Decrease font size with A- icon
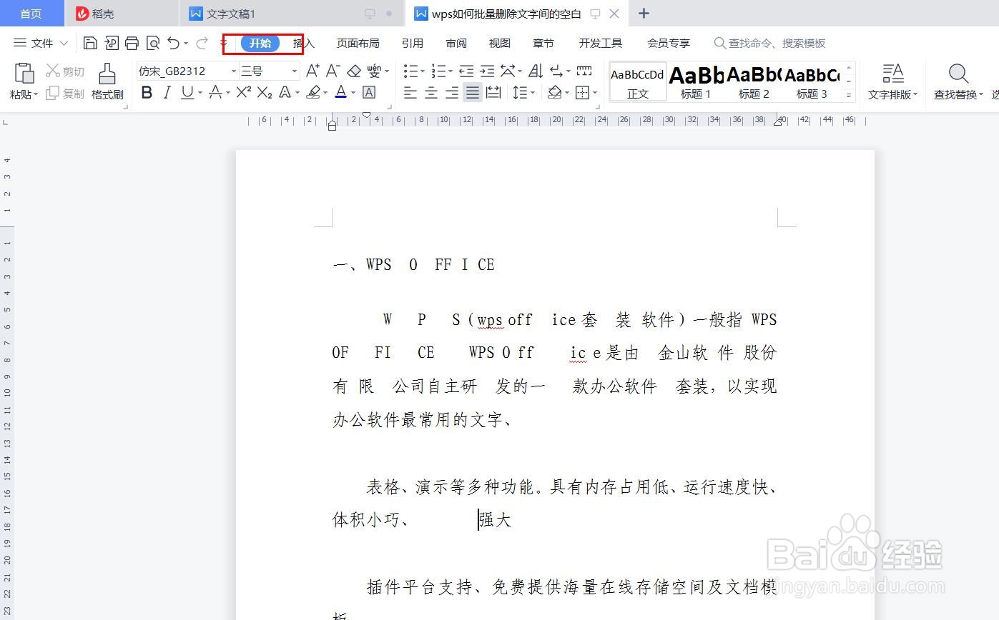999x620 pixels. [x=333, y=71]
